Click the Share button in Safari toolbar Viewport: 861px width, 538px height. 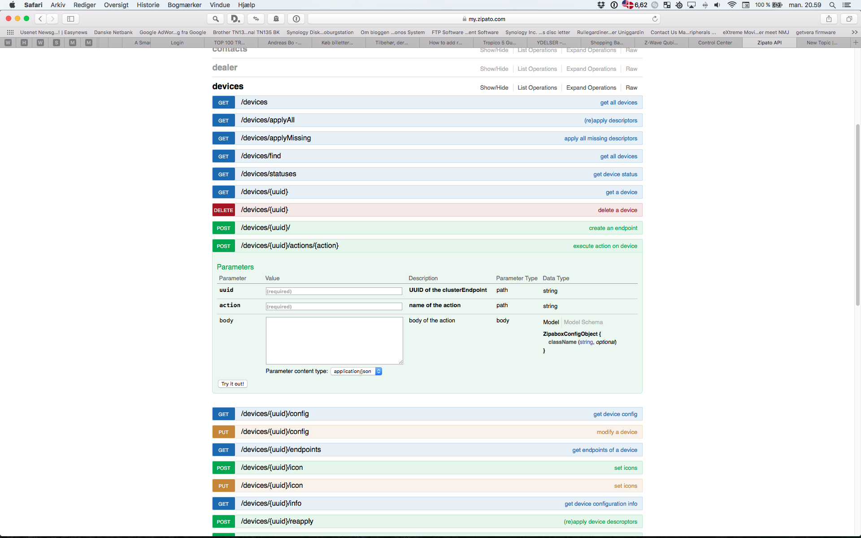click(829, 19)
